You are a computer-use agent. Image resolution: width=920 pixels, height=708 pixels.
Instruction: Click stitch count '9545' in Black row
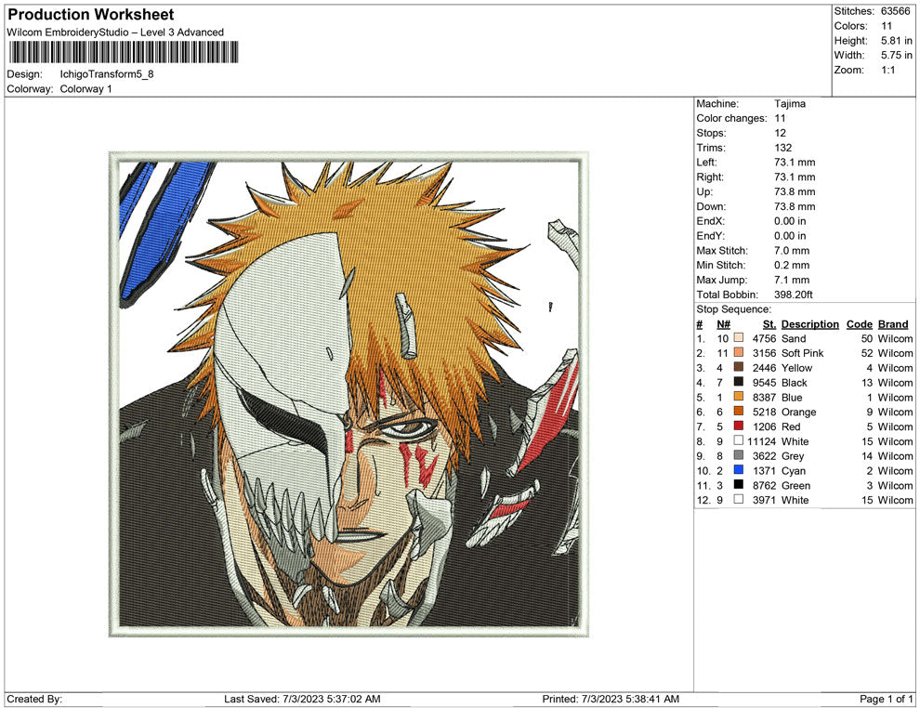click(x=764, y=383)
